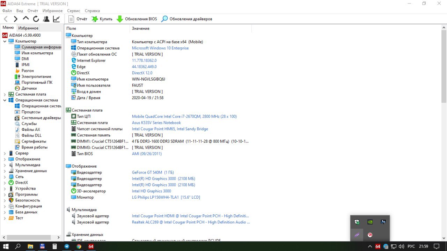Click the Отчёт toolbar button
This screenshot has height=251, width=447.
point(78,19)
